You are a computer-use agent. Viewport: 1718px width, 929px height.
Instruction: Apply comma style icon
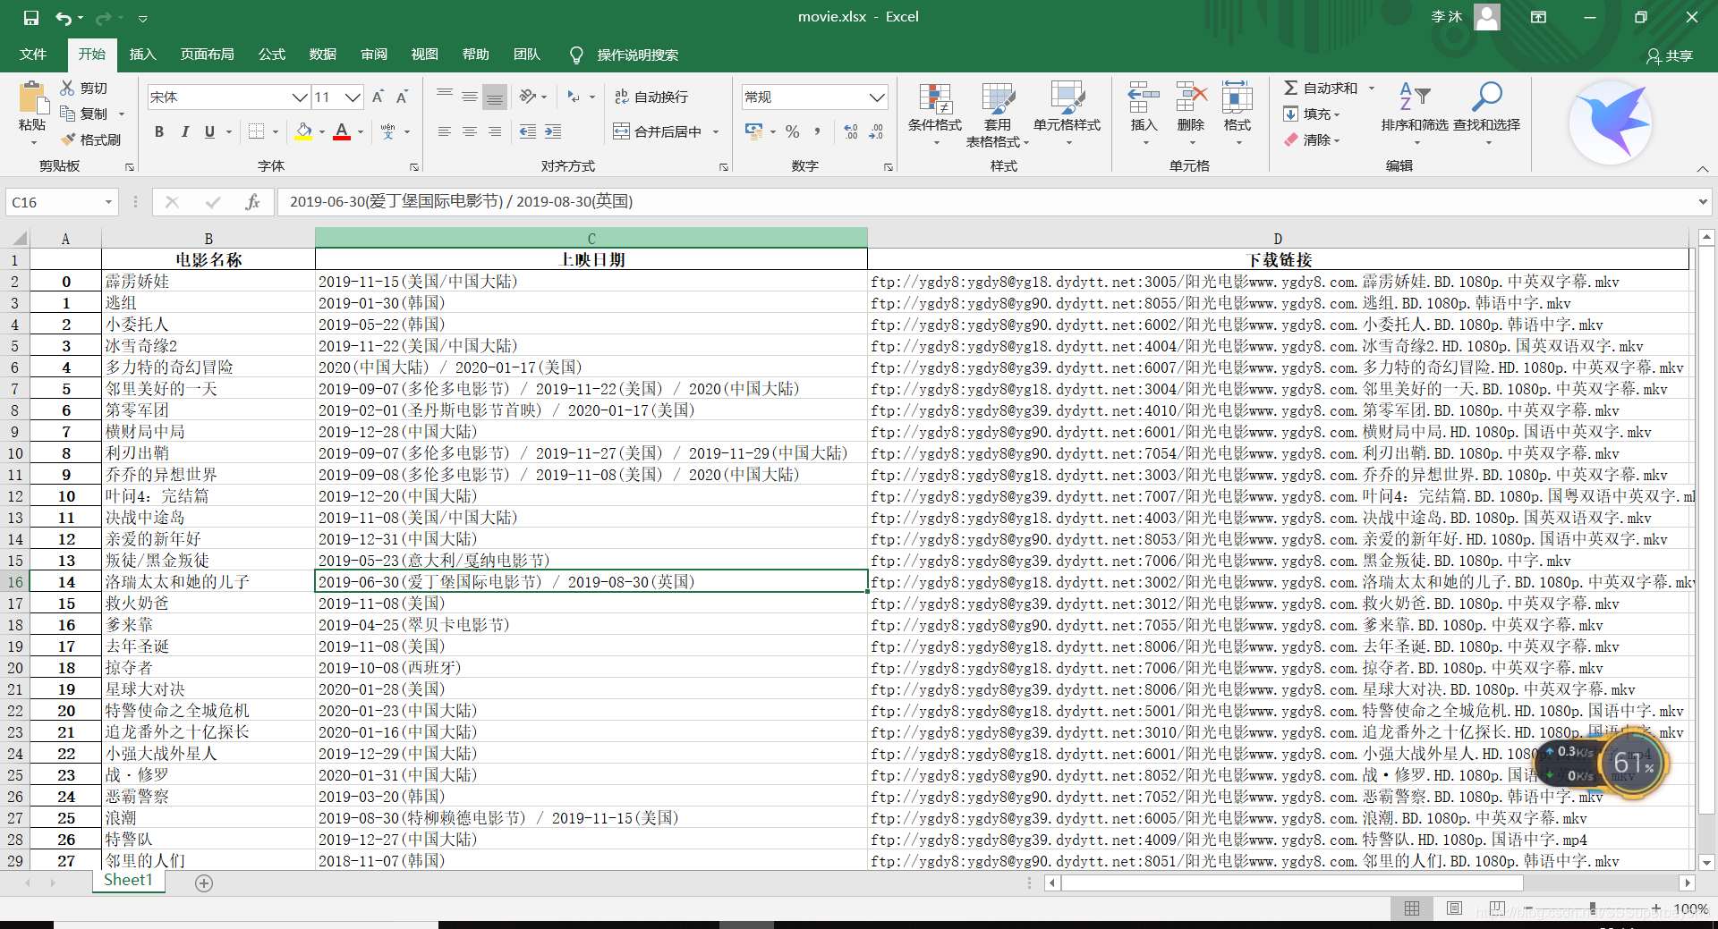coord(817,131)
